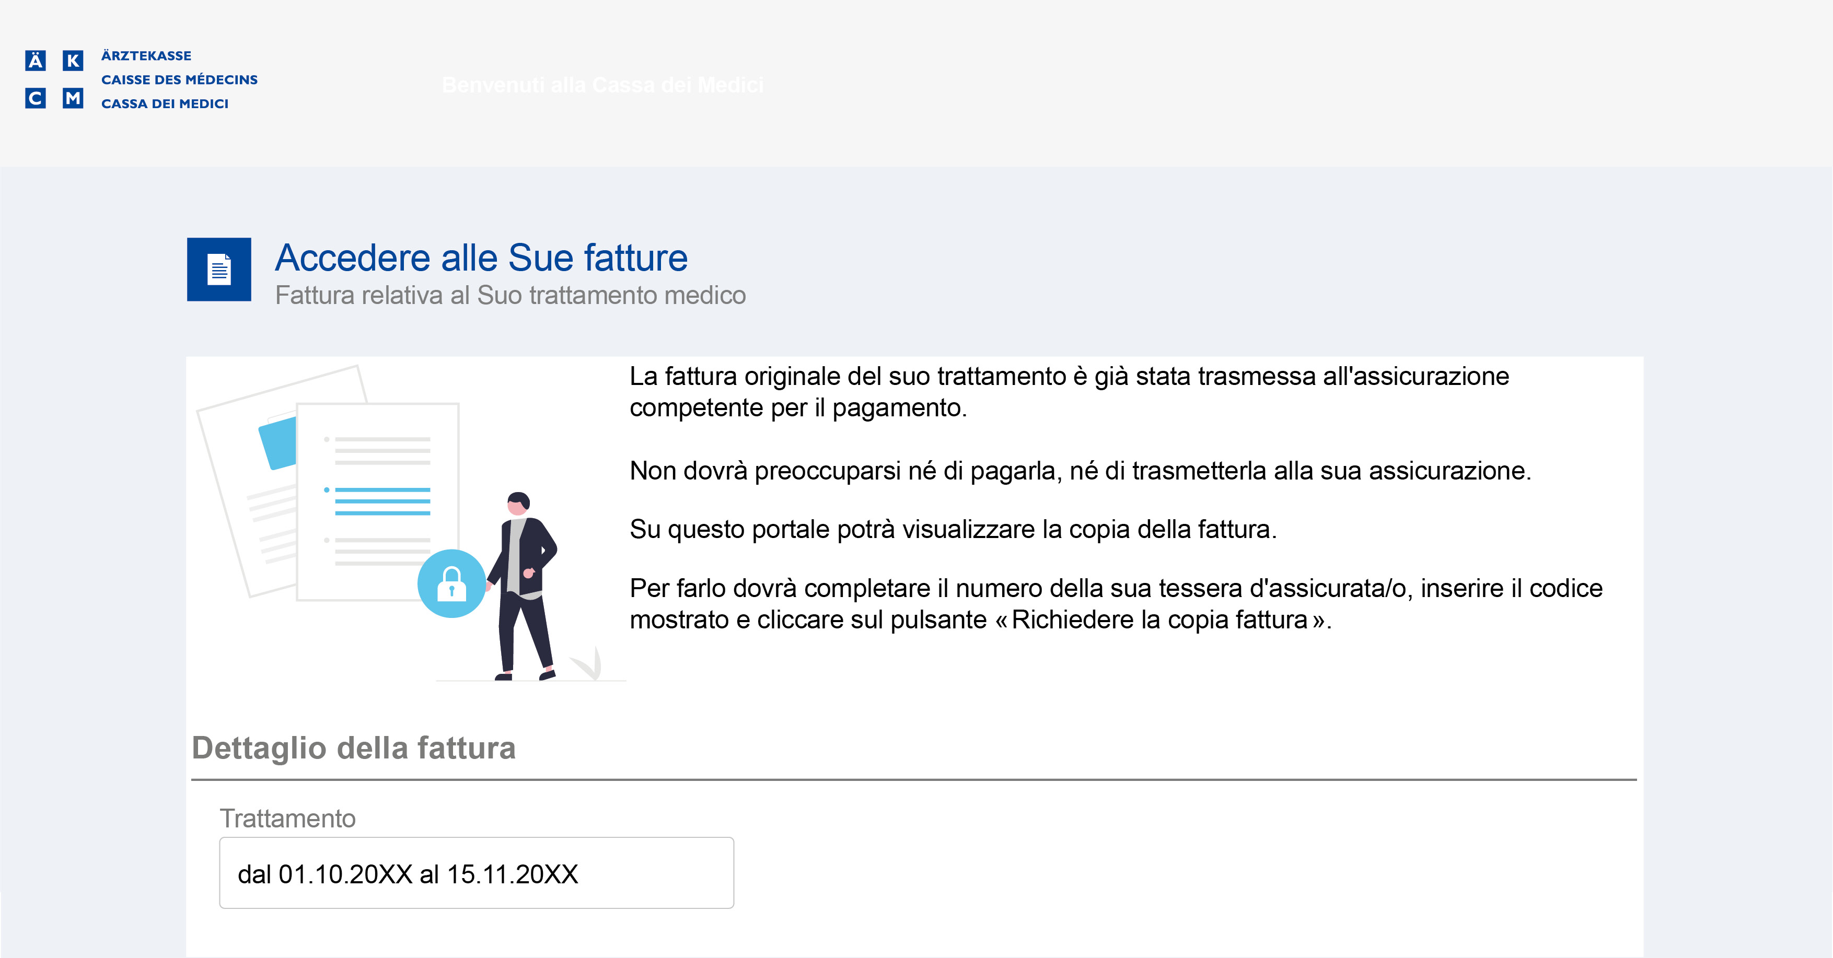
Task: Click the 'Accedere alle Sue fatture' heading
Action: (x=481, y=258)
